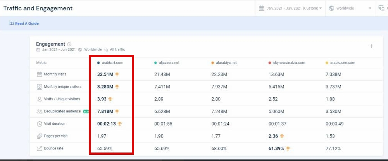Click the globe icon in the top bar
Image resolution: width=388 pixels, height=161 pixels.
click(x=331, y=8)
